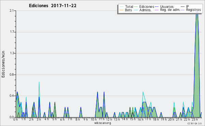The image size is (205, 126).
Task: Click the '0 h' x-axis label
Action: [15, 119]
